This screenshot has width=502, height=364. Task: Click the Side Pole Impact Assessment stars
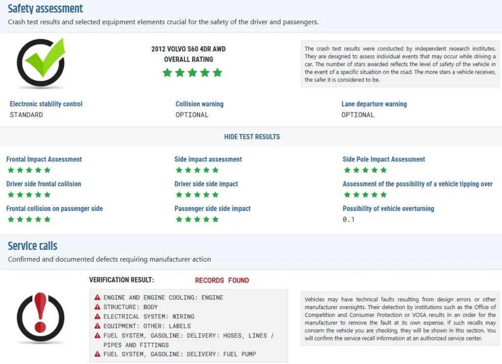365,170
